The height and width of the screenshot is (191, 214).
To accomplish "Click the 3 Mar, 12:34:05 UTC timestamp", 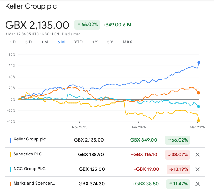I will [x=22, y=34].
